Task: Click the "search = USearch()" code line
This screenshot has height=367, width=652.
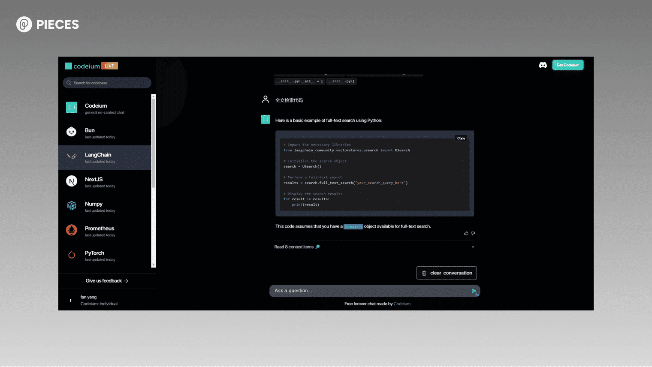Action: (x=302, y=166)
